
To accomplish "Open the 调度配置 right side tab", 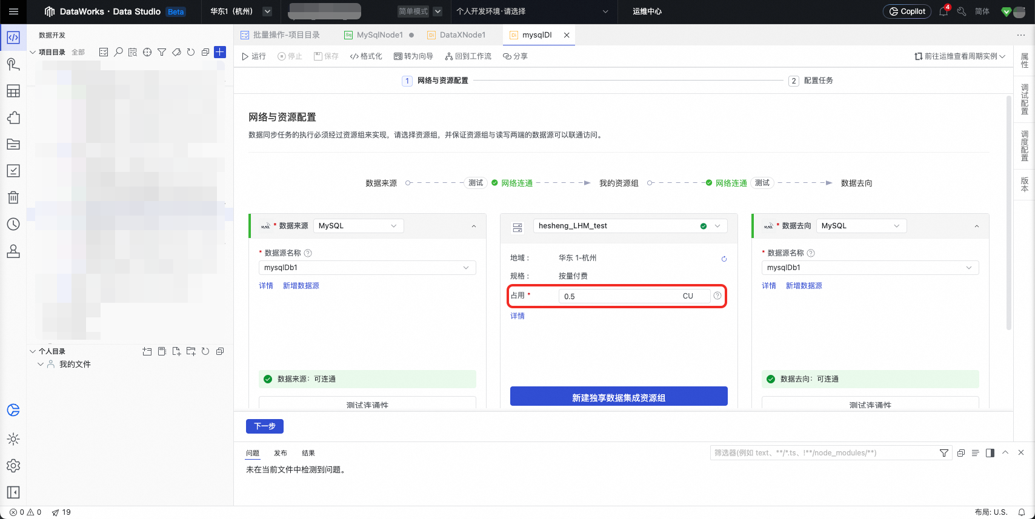I will [1025, 146].
